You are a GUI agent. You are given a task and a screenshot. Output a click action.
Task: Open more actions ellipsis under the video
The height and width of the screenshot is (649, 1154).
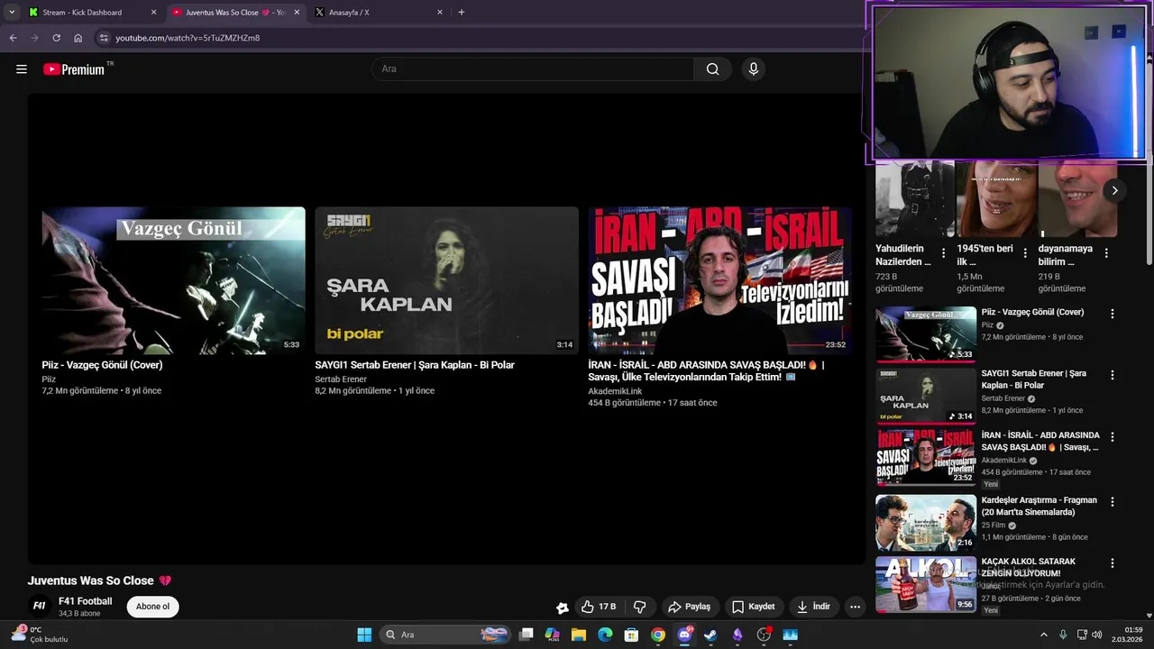[x=855, y=607]
